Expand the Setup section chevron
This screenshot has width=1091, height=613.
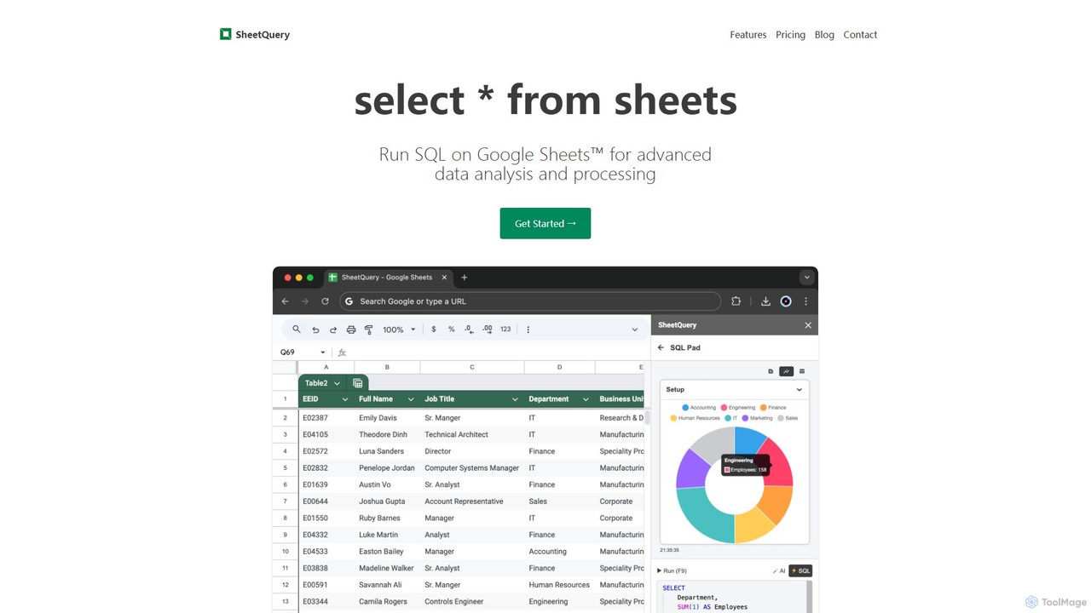pyautogui.click(x=799, y=390)
